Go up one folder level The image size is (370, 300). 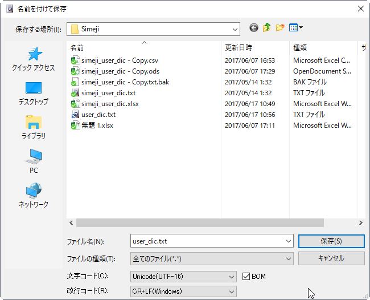click(x=267, y=27)
